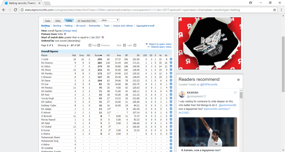Open the robot toy advertisement image

tap(210, 43)
